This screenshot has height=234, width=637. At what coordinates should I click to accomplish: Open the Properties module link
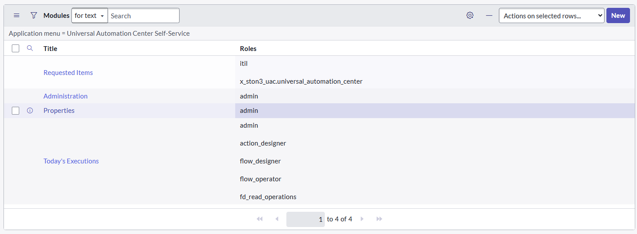pyautogui.click(x=59, y=111)
